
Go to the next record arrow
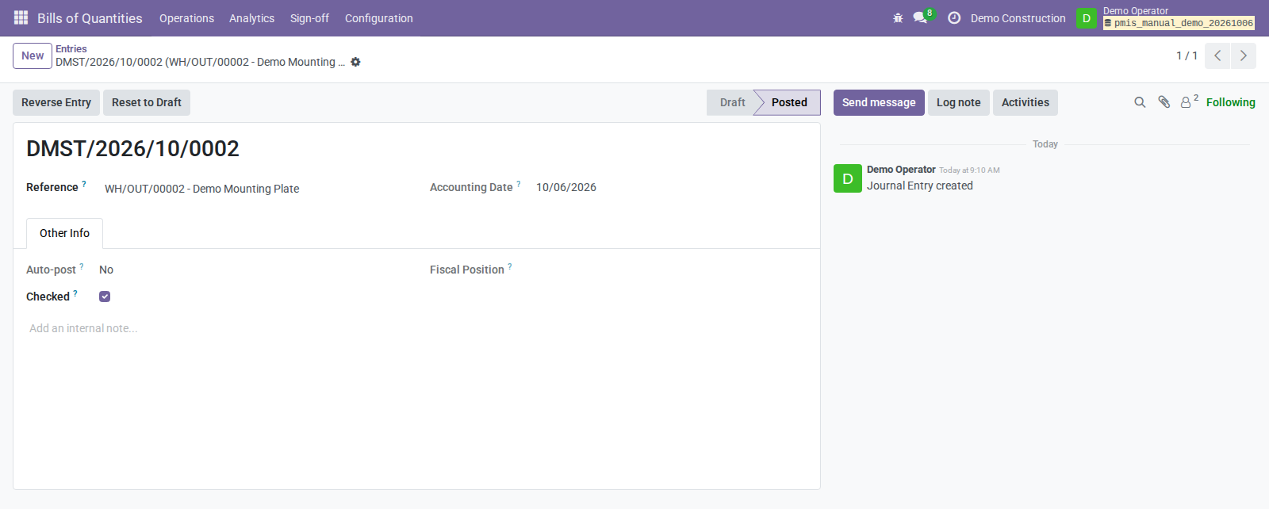point(1243,55)
